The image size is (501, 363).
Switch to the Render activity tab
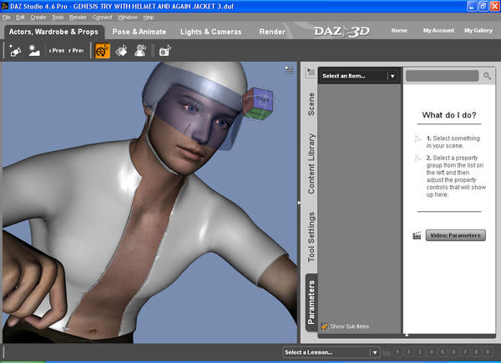coord(272,32)
